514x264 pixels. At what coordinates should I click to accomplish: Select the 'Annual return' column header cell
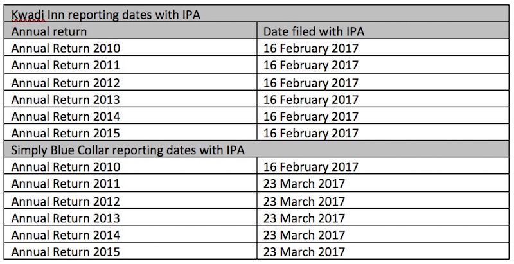(131, 31)
